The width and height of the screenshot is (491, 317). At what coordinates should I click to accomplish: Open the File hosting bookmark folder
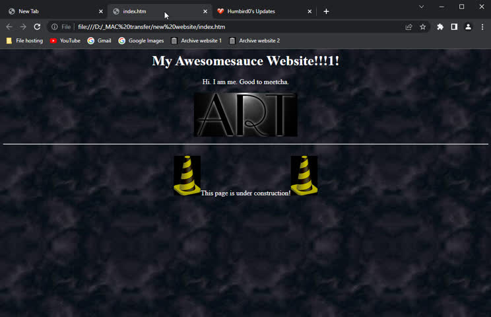tap(24, 41)
